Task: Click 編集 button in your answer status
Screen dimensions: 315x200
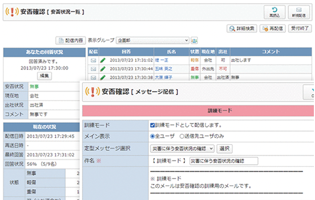Action: 45,76
